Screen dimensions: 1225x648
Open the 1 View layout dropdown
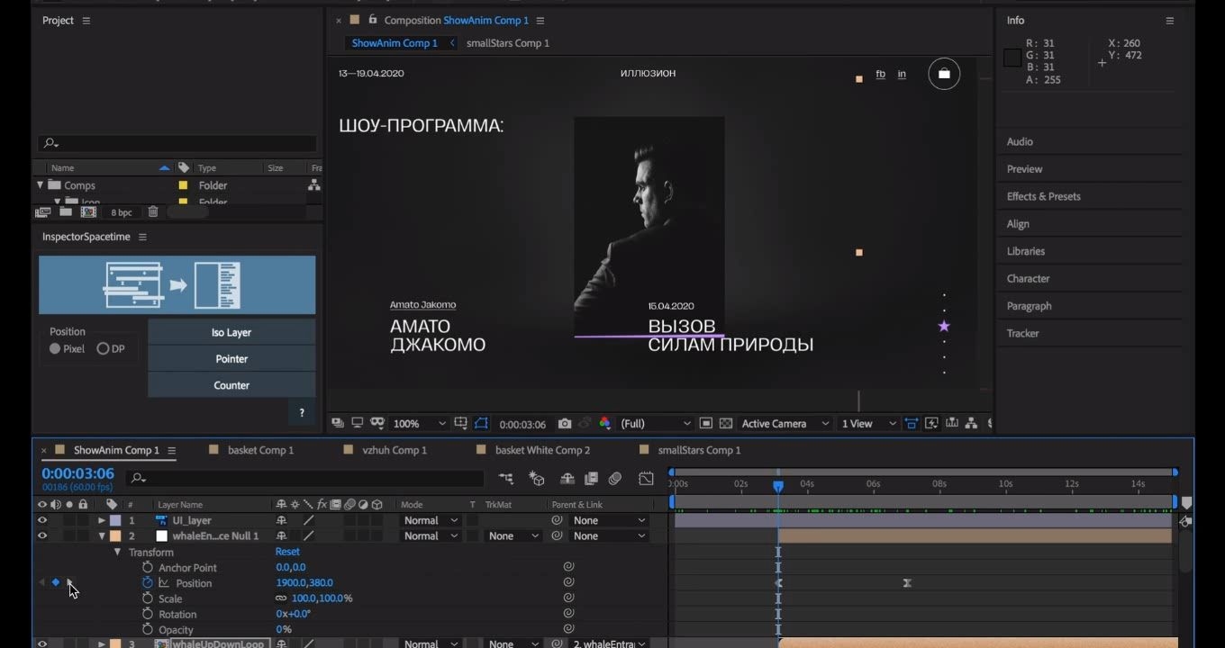pyautogui.click(x=868, y=424)
